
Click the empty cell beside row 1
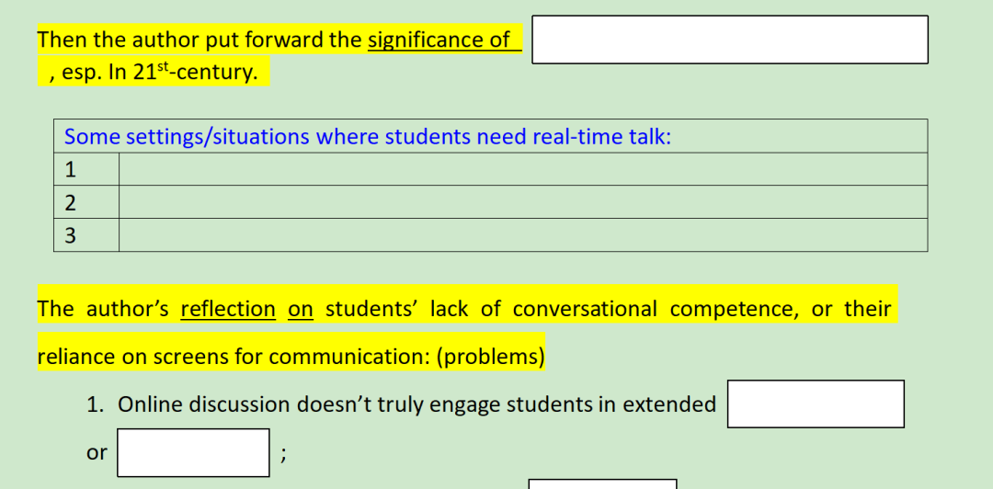(523, 169)
